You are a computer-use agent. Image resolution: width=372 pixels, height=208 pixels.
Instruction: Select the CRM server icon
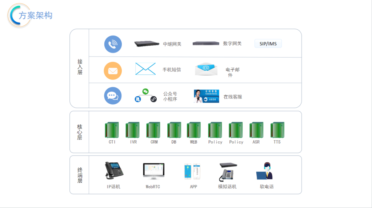coord(153,130)
